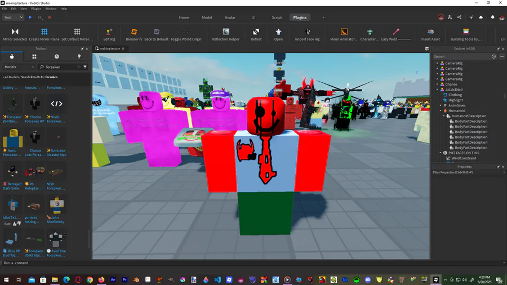This screenshot has width=507, height=285.
Task: Open Toolbox Marketplace tab icon
Action: pyautogui.click(x=12, y=56)
